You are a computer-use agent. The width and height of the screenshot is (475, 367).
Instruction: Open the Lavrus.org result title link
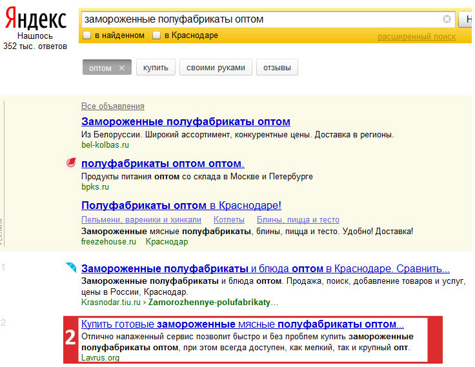243,324
